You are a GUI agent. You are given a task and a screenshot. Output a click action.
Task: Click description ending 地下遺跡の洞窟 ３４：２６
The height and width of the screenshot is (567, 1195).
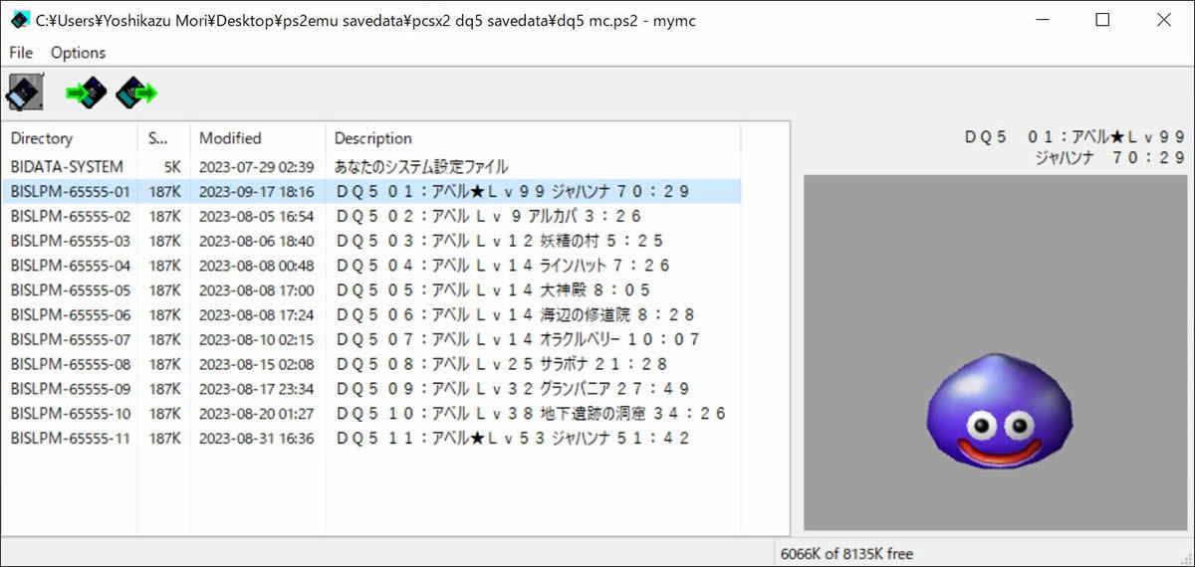pyautogui.click(x=531, y=413)
